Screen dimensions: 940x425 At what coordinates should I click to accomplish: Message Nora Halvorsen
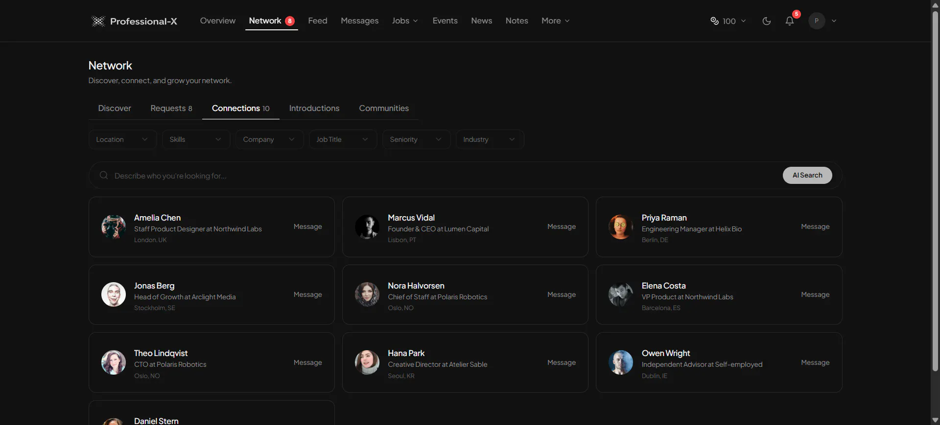pyautogui.click(x=562, y=294)
